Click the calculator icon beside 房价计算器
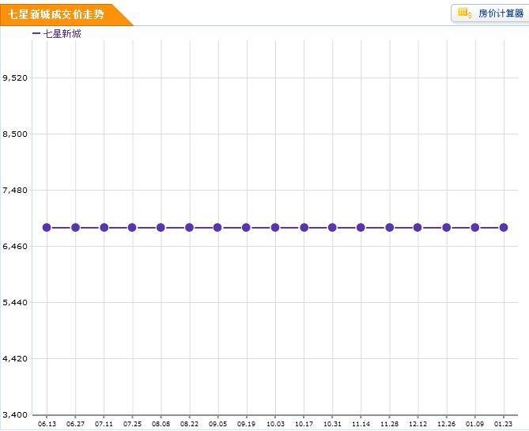 [x=465, y=13]
